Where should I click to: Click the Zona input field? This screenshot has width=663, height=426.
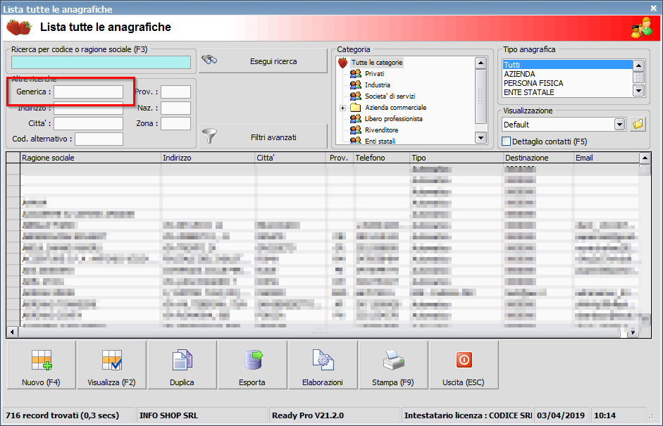(x=176, y=123)
